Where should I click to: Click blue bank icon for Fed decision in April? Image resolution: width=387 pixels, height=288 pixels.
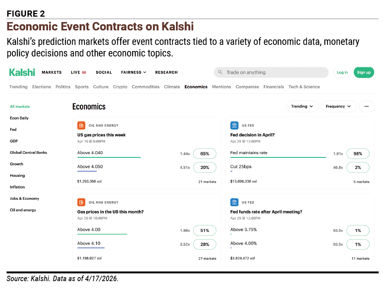coord(234,125)
